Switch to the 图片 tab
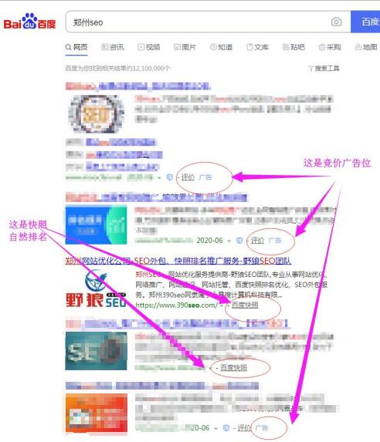 (185, 47)
